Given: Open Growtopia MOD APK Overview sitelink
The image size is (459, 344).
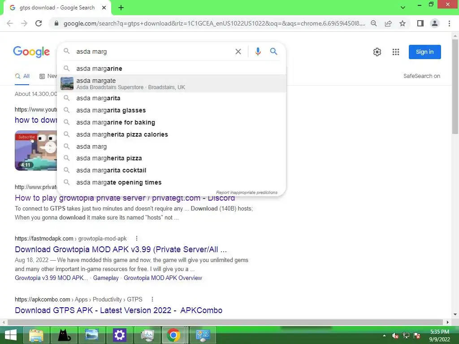Looking at the screenshot, I should point(163,278).
